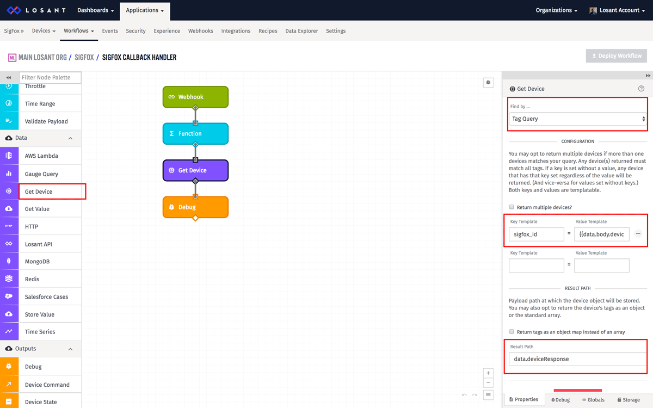
Task: Zoom out on the workflow canvas
Action: [488, 383]
